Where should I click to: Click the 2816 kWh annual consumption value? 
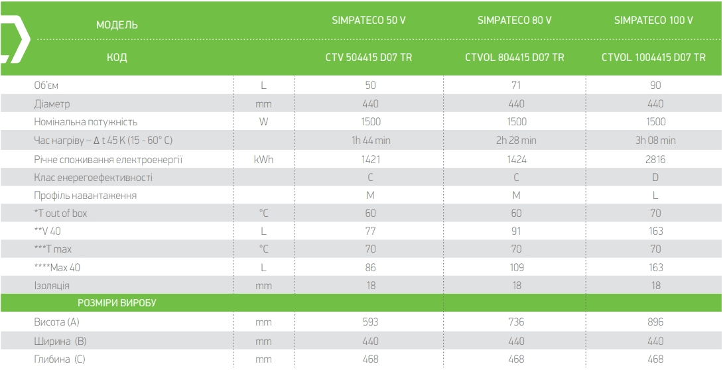click(x=655, y=160)
